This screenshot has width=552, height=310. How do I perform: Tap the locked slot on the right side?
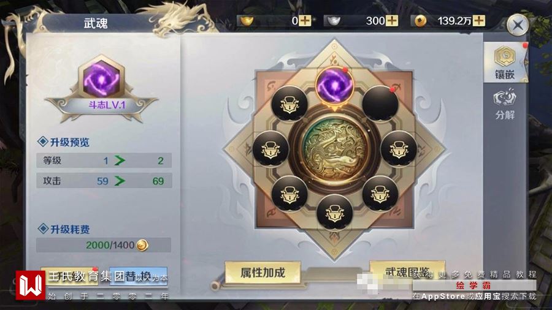pyautogui.click(x=399, y=149)
